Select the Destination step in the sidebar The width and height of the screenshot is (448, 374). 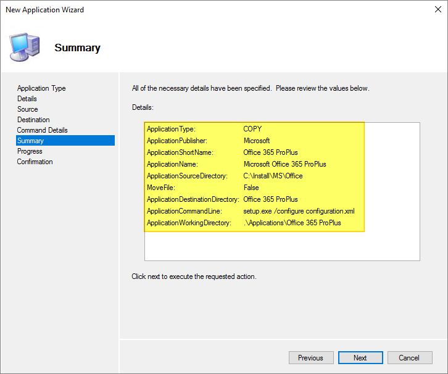tap(33, 120)
